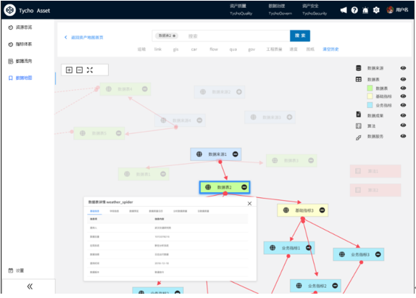
Task: Click the yellow 基础指标 legend color swatch
Action: tap(370, 96)
